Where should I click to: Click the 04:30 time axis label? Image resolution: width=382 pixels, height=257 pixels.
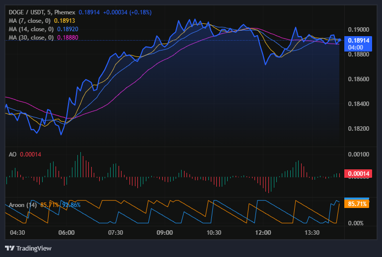tap(18, 233)
